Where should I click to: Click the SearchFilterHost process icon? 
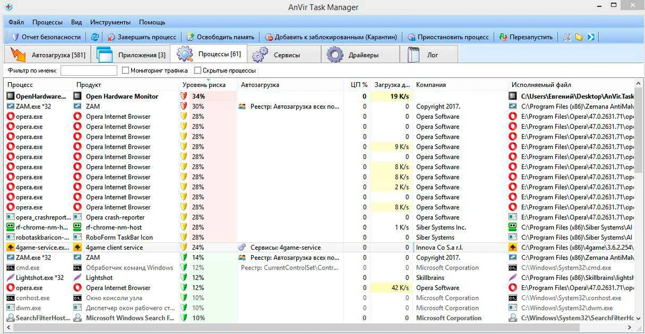10,318
